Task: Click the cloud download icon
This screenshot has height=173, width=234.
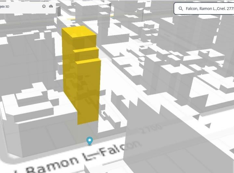Action: click(x=51, y=6)
